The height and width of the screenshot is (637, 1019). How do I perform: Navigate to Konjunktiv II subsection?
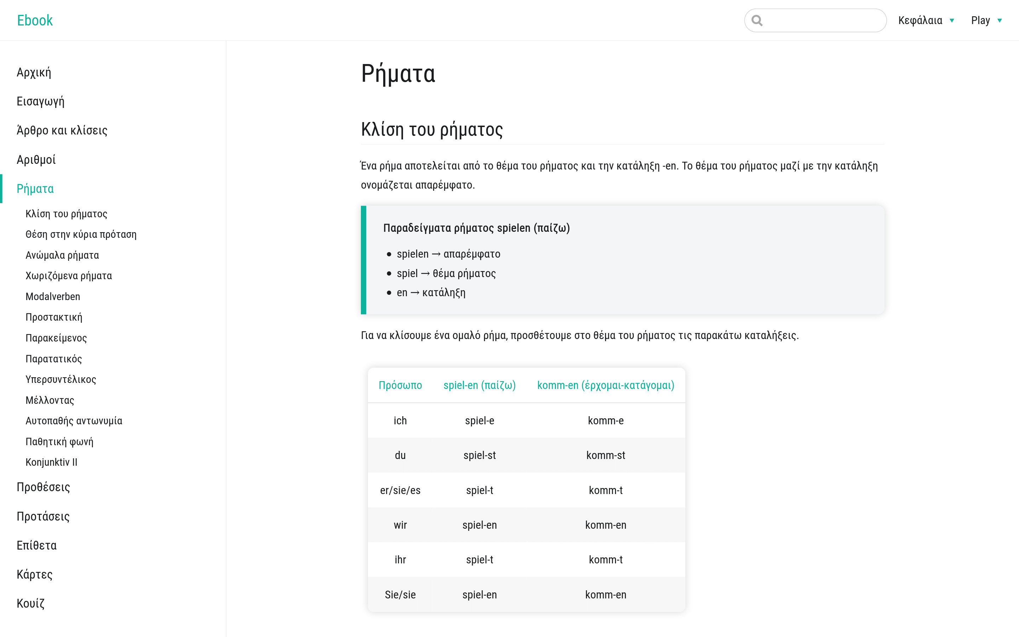click(51, 462)
